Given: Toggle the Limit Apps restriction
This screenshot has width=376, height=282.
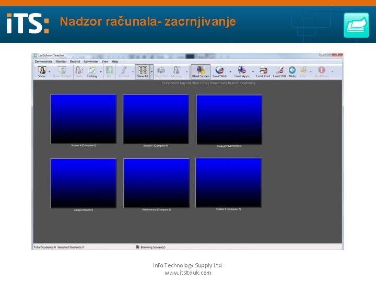Looking at the screenshot, I should 242,72.
